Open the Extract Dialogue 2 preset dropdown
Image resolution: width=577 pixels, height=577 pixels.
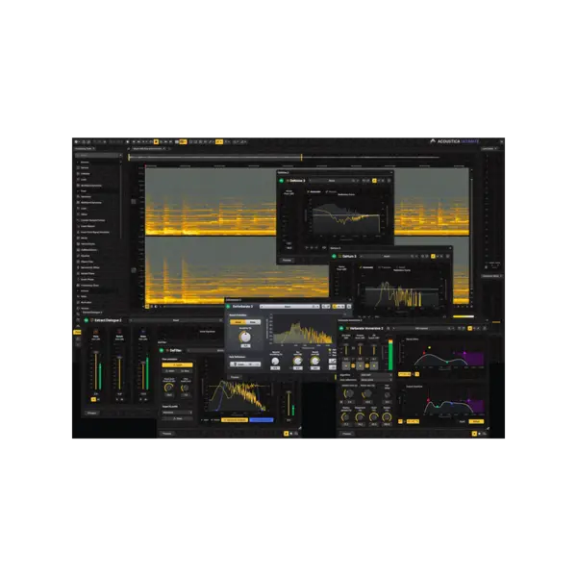[177, 320]
